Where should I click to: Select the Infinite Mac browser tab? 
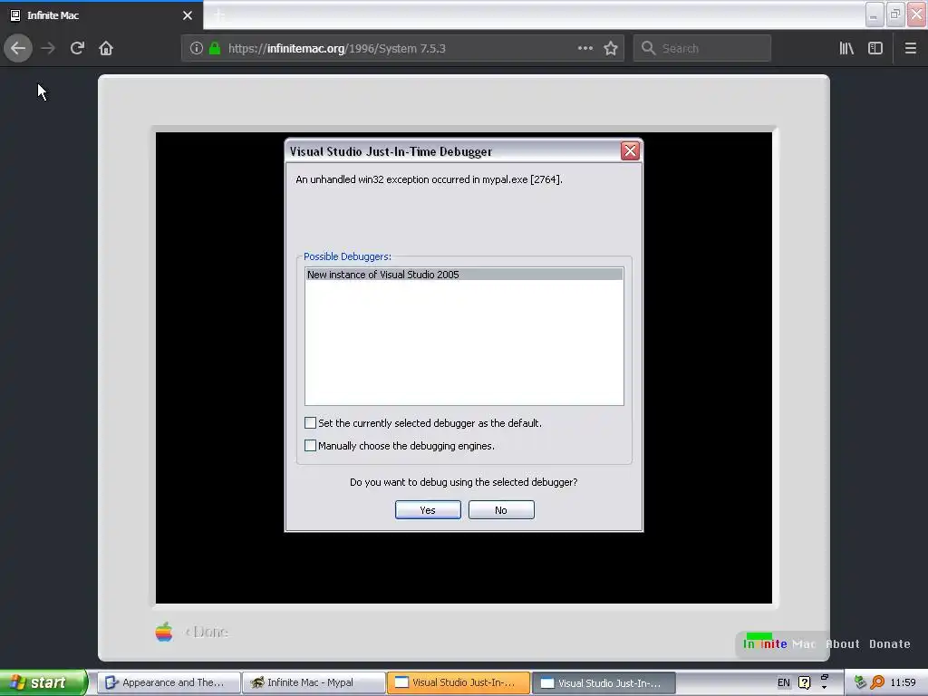101,15
